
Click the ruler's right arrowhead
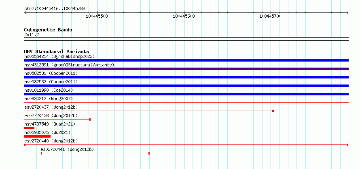pos(347,12)
